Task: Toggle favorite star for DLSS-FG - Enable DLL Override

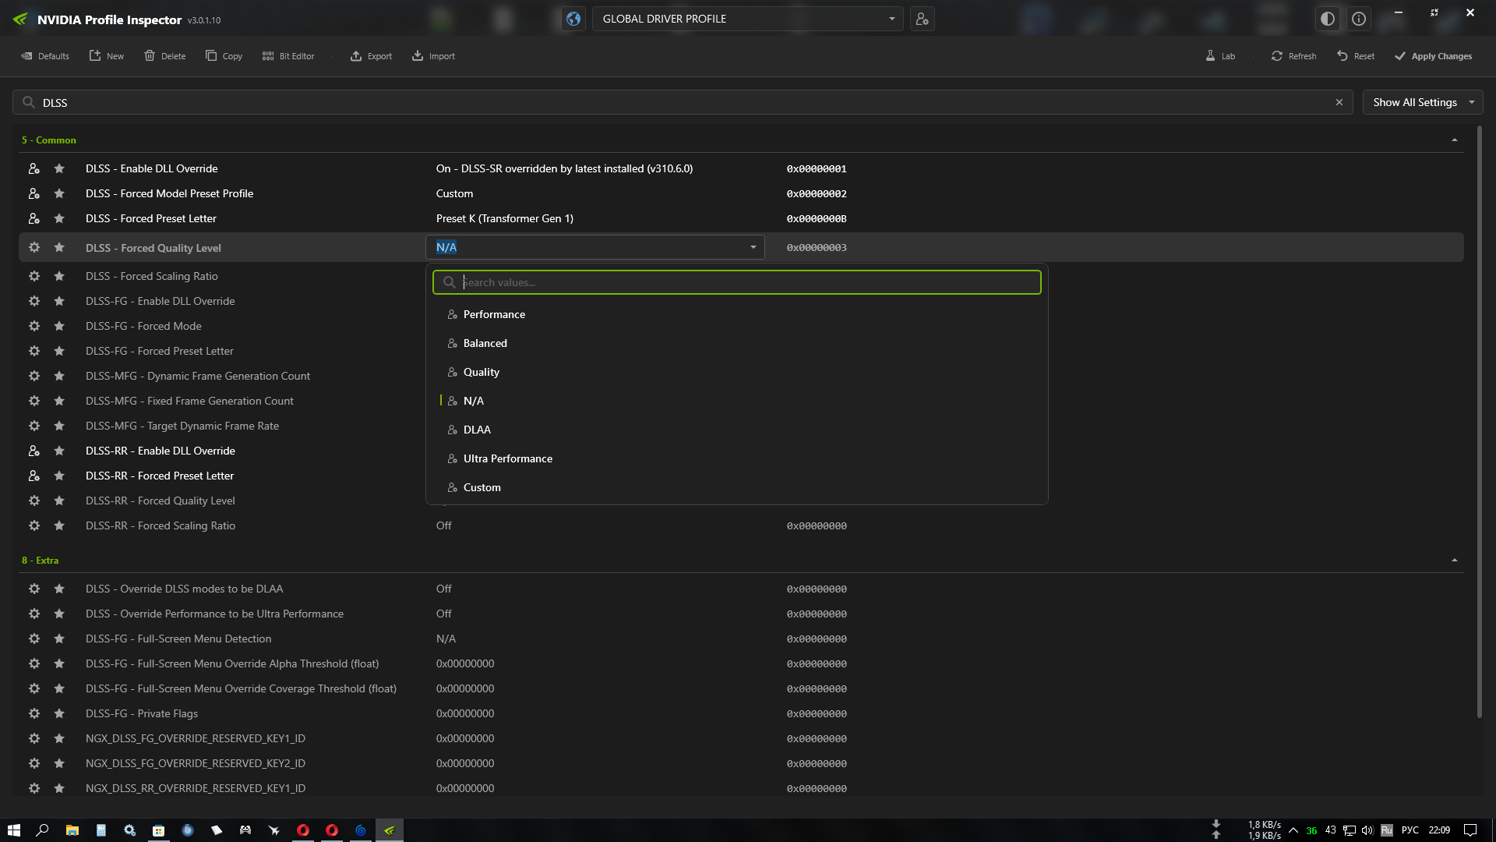Action: click(59, 301)
